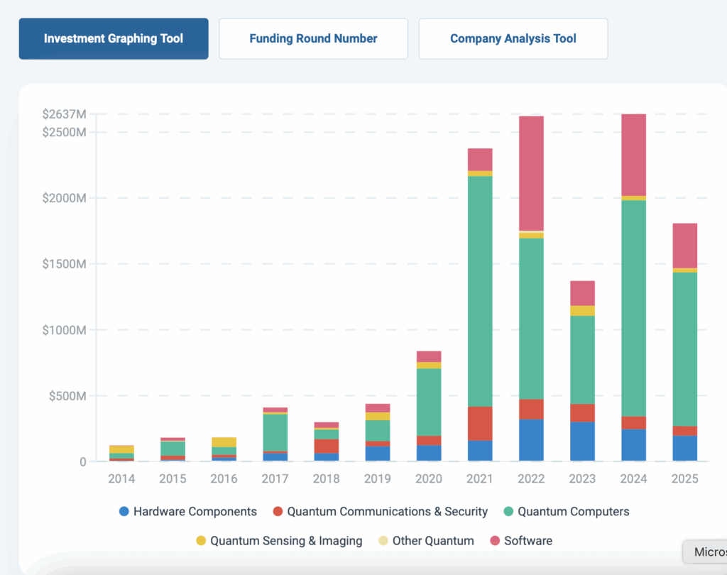Open the Funding Round Number tab
727x575 pixels.
313,38
